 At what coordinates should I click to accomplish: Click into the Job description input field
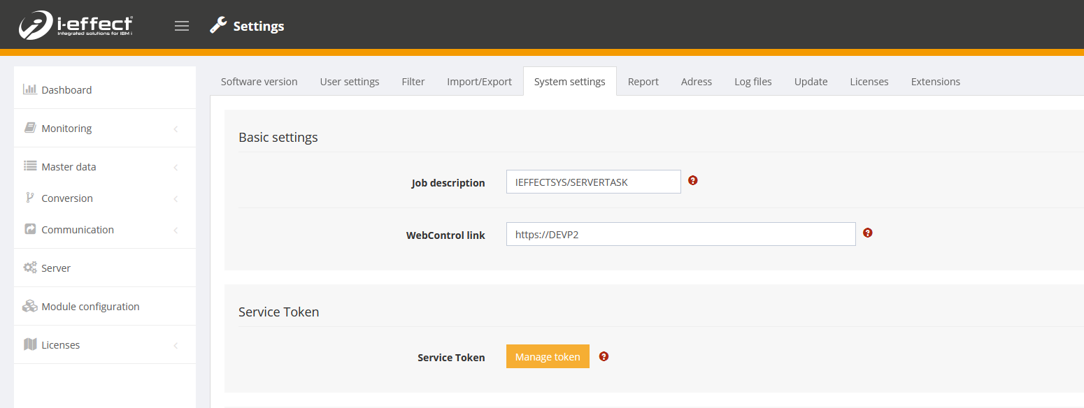(x=593, y=182)
